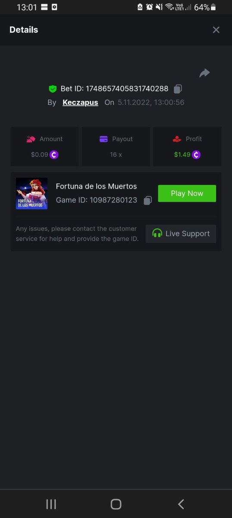
Task: Tap the purple coin beside $1.49 profit
Action: click(196, 155)
